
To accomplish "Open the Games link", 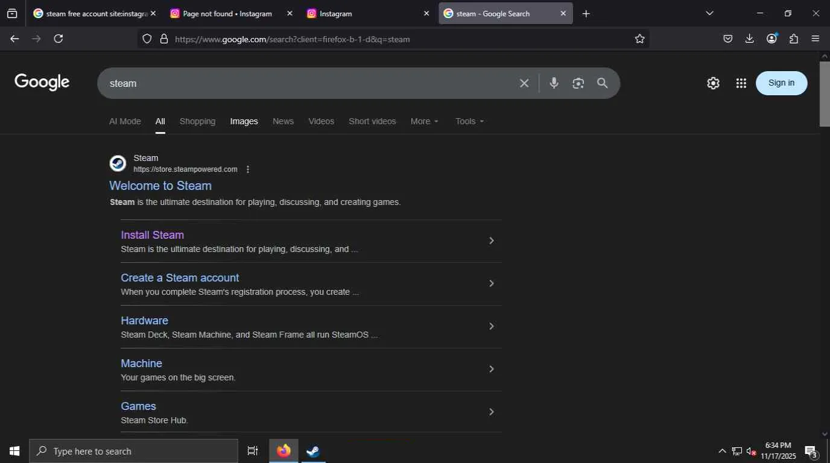I will pos(138,406).
